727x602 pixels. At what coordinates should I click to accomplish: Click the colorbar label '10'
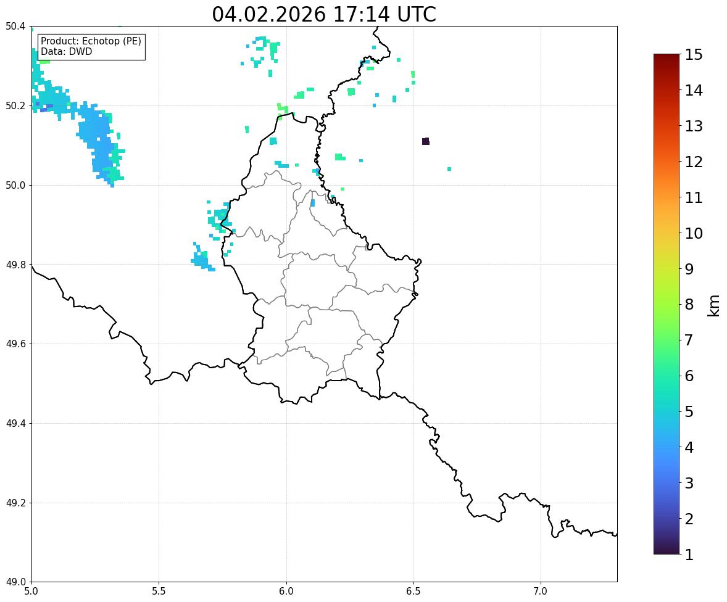tap(694, 233)
